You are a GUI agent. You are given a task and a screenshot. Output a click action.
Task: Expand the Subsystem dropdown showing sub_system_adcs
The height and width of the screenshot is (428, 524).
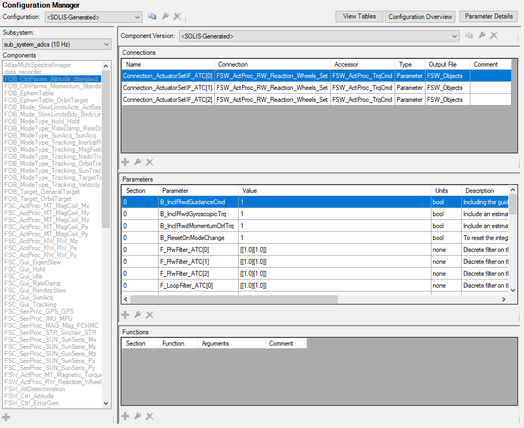tap(106, 44)
